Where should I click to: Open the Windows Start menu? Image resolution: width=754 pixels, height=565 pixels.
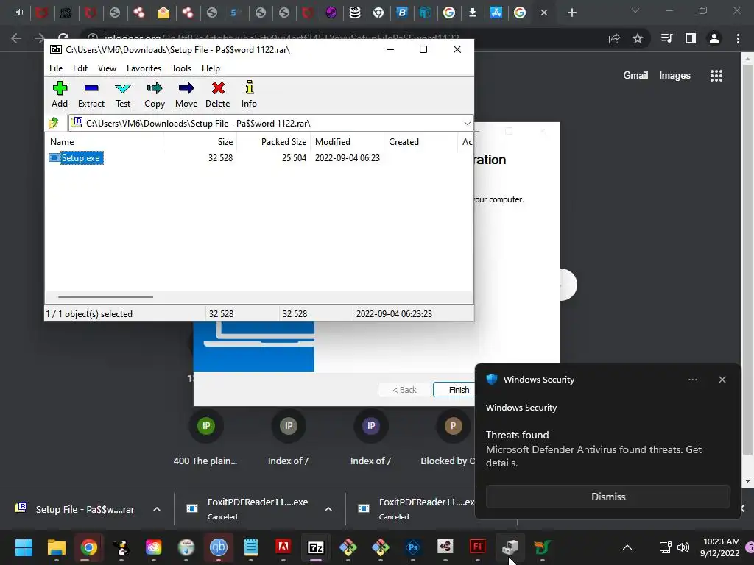24,547
